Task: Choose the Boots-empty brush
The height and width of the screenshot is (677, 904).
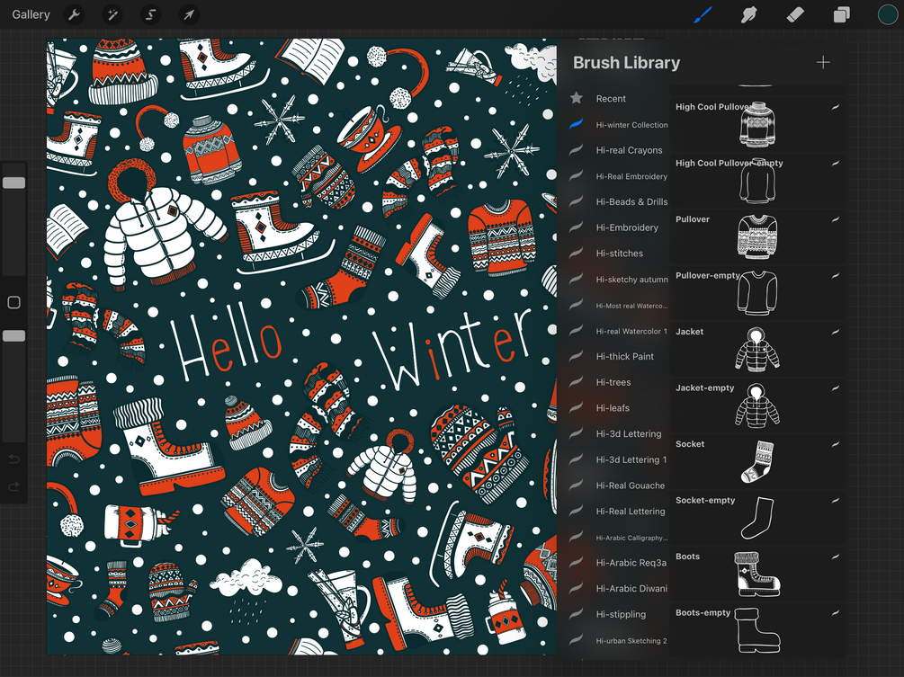Action: (x=757, y=630)
